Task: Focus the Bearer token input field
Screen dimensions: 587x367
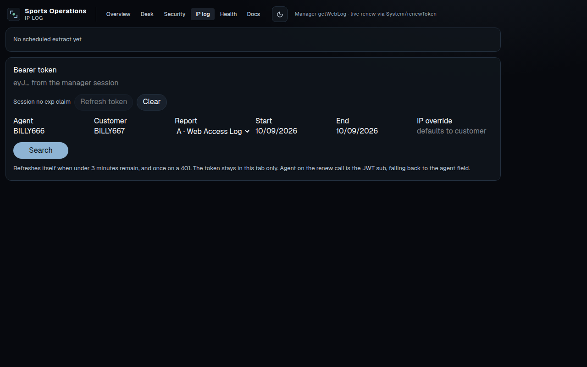Action: click(x=253, y=83)
